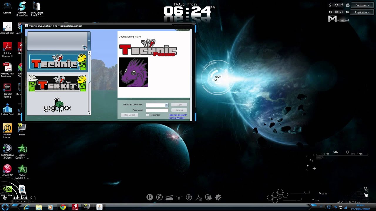Open the settings gear dock icon
Screen dimensions: 376x211
(218, 197)
